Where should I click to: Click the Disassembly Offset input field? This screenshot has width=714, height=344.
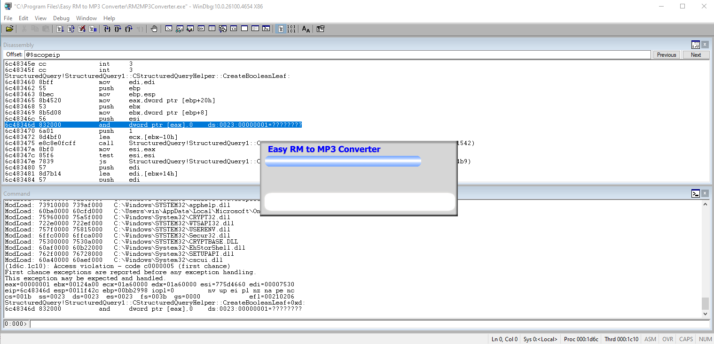coord(337,55)
